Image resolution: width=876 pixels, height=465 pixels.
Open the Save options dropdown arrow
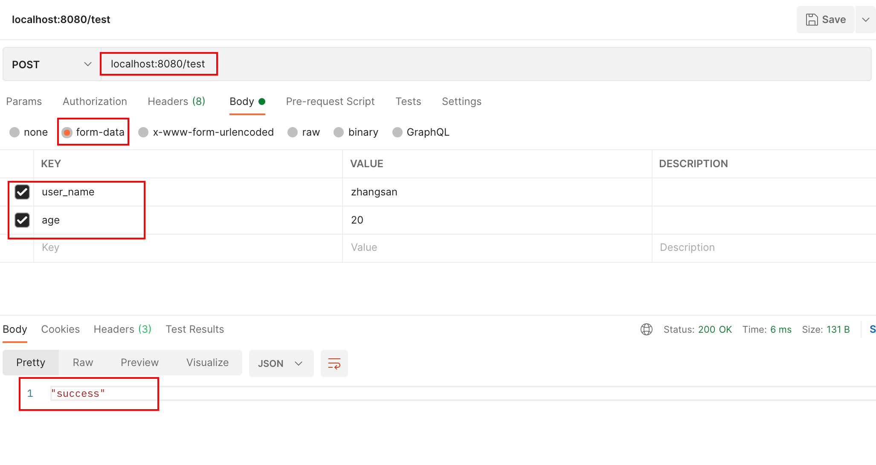pyautogui.click(x=866, y=20)
